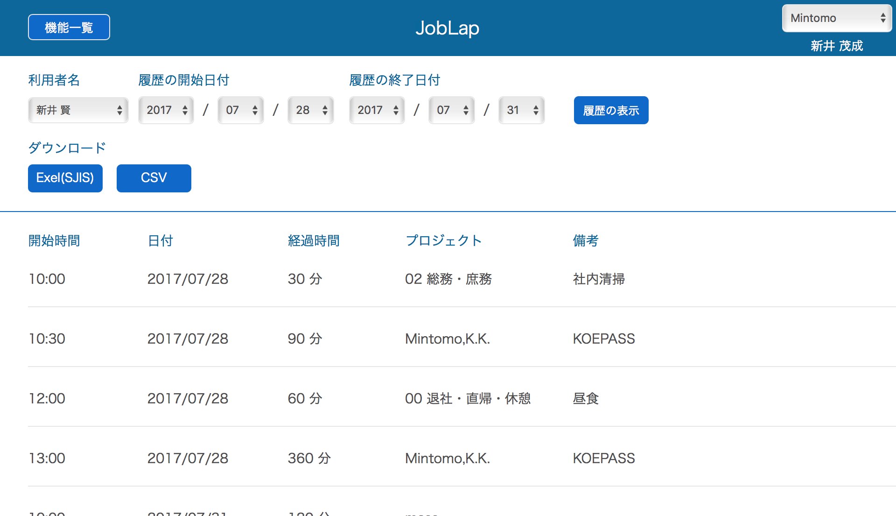Screen dimensions: 896x516
Task: Download the history as CSV
Action: [x=154, y=178]
